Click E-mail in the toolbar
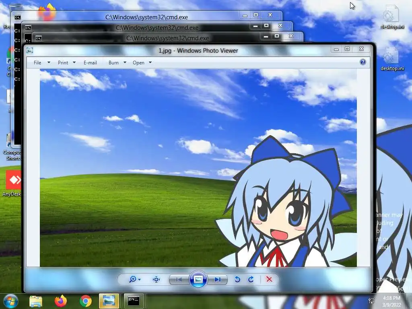This screenshot has height=309, width=412. [x=90, y=62]
